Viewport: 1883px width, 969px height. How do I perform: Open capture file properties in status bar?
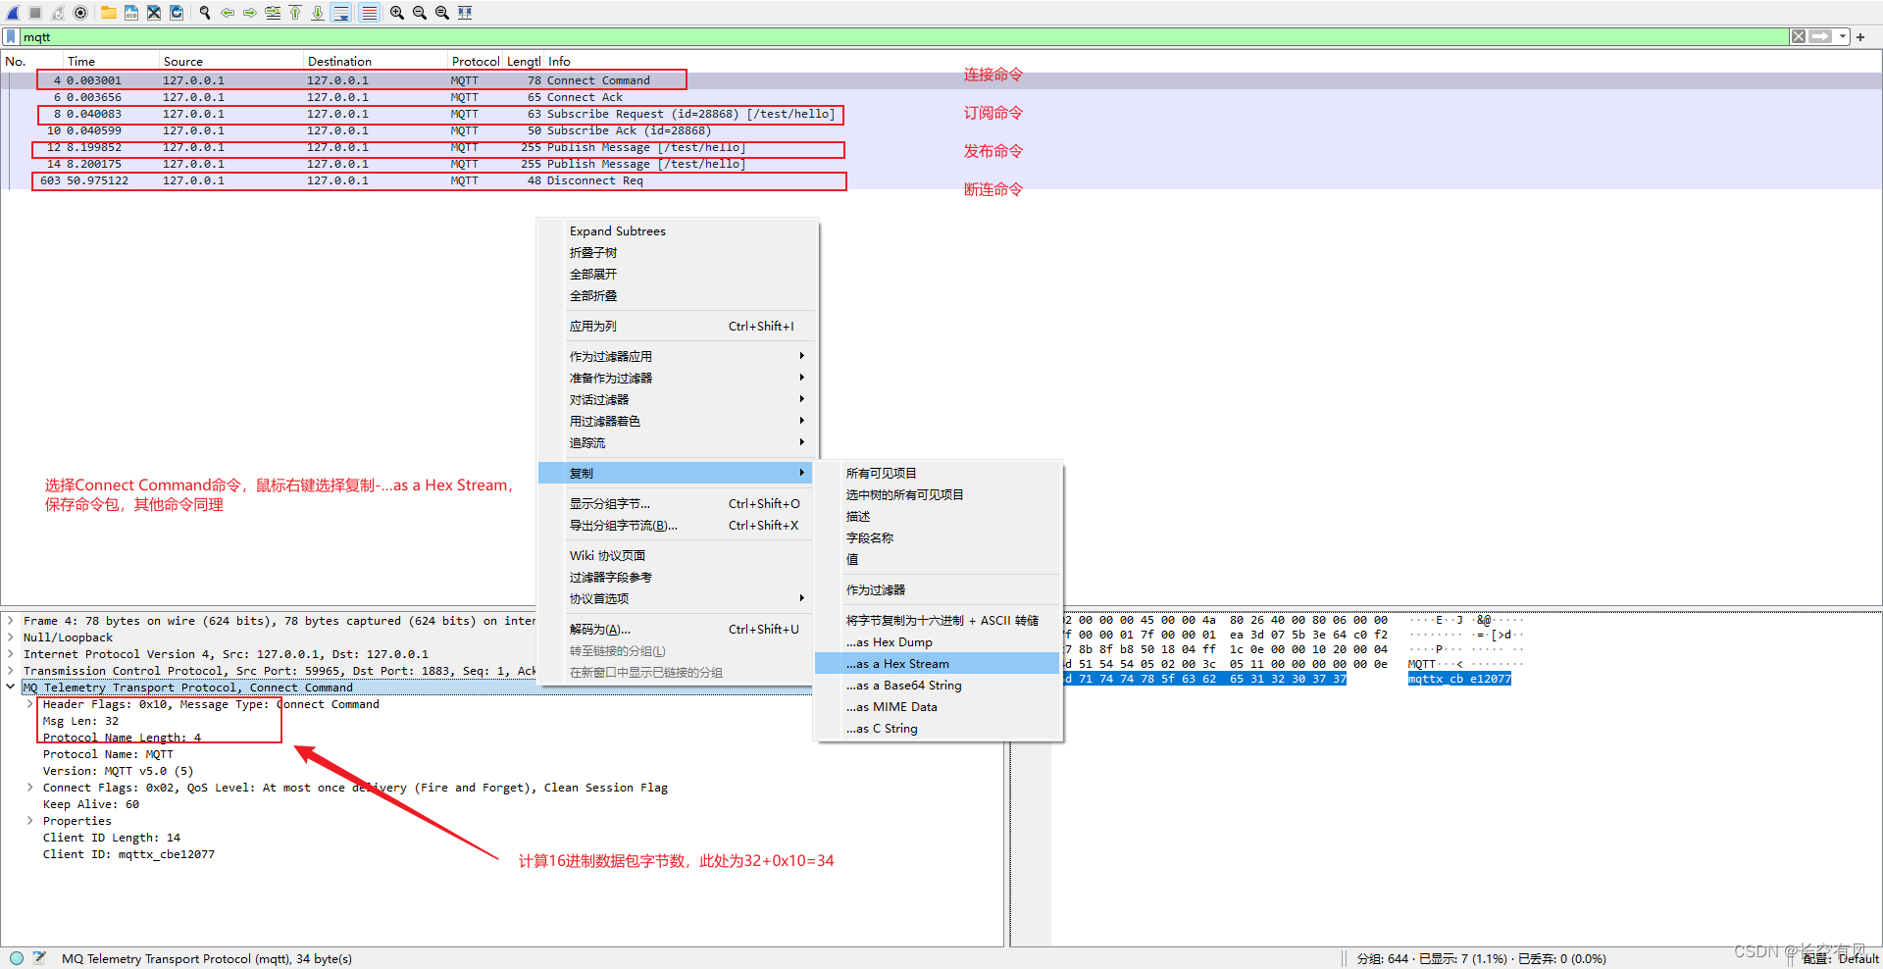coord(39,958)
